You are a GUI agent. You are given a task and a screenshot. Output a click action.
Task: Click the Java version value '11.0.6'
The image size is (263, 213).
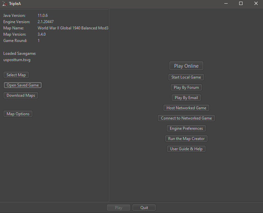tap(43, 16)
